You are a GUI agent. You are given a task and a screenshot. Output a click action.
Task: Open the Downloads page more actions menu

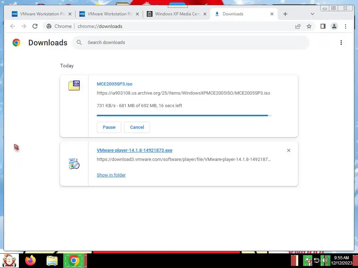(x=341, y=43)
